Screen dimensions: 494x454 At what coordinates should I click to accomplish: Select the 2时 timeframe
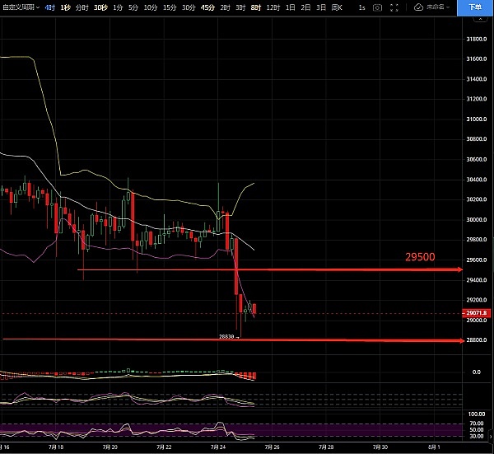pyautogui.click(x=225, y=7)
